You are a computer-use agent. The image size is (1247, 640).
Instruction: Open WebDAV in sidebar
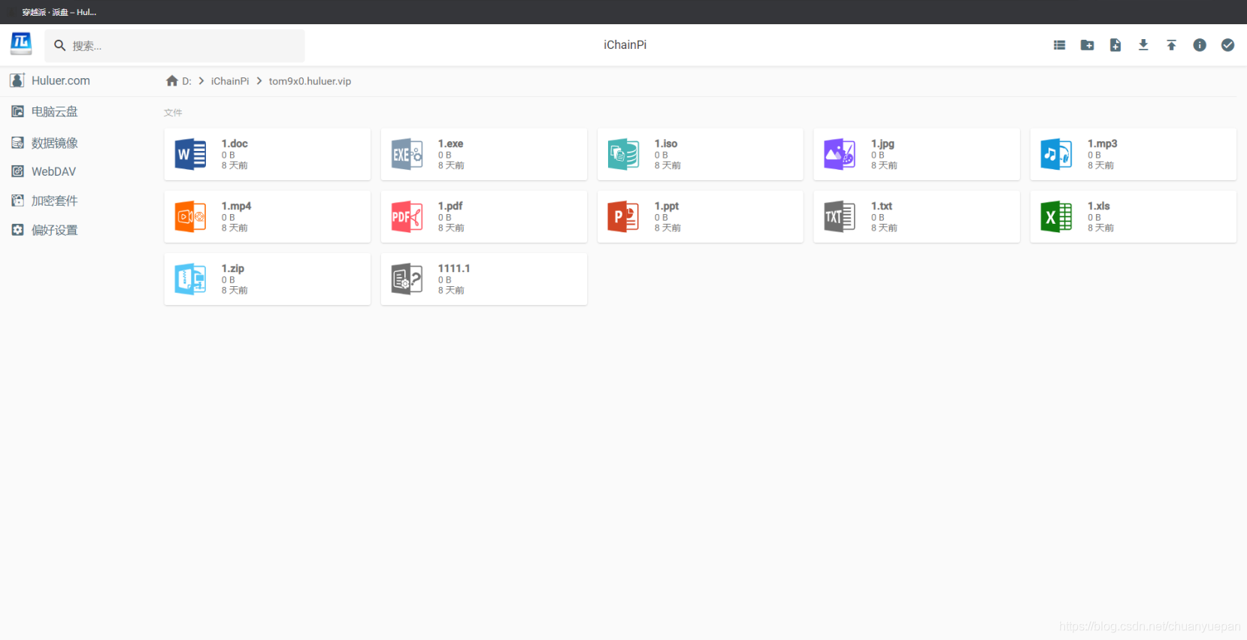[44, 171]
